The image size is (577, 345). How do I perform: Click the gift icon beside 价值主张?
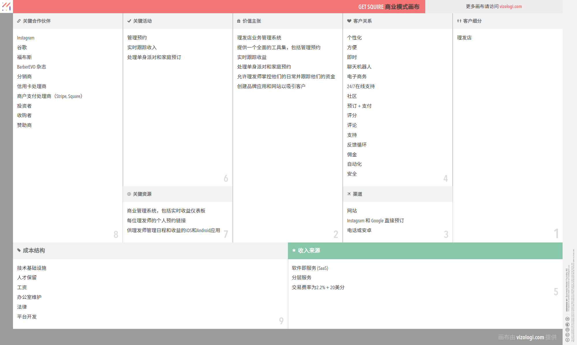coord(239,21)
